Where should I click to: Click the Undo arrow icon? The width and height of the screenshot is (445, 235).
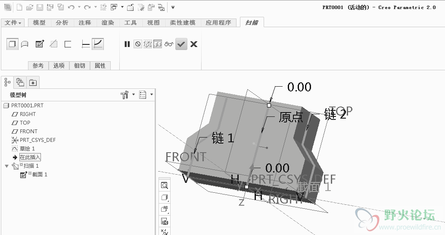coord(71,7)
